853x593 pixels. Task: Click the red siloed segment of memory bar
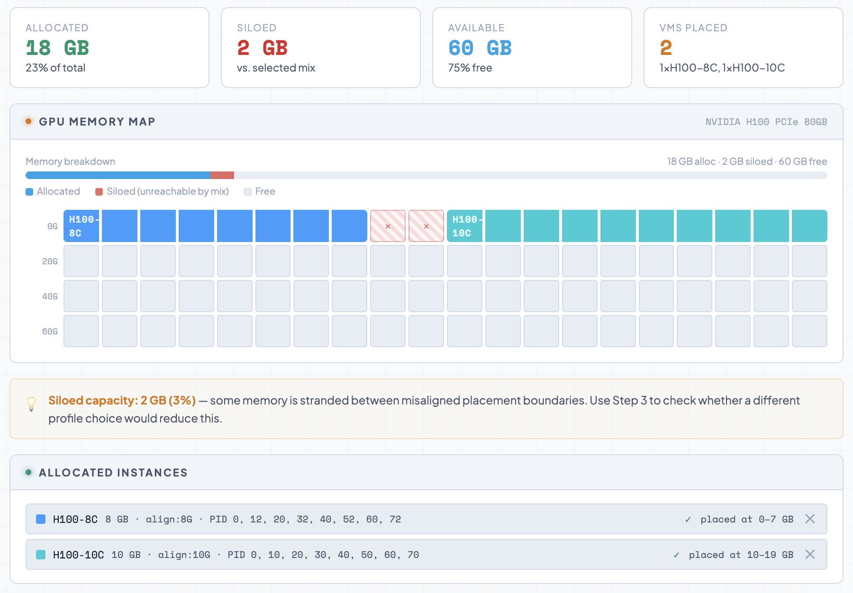222,175
